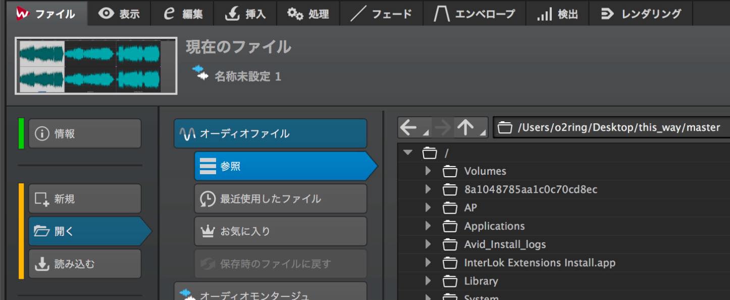Click the envelope shape icon on エンベロープ tab
The height and width of the screenshot is (300, 730).
[x=442, y=14]
